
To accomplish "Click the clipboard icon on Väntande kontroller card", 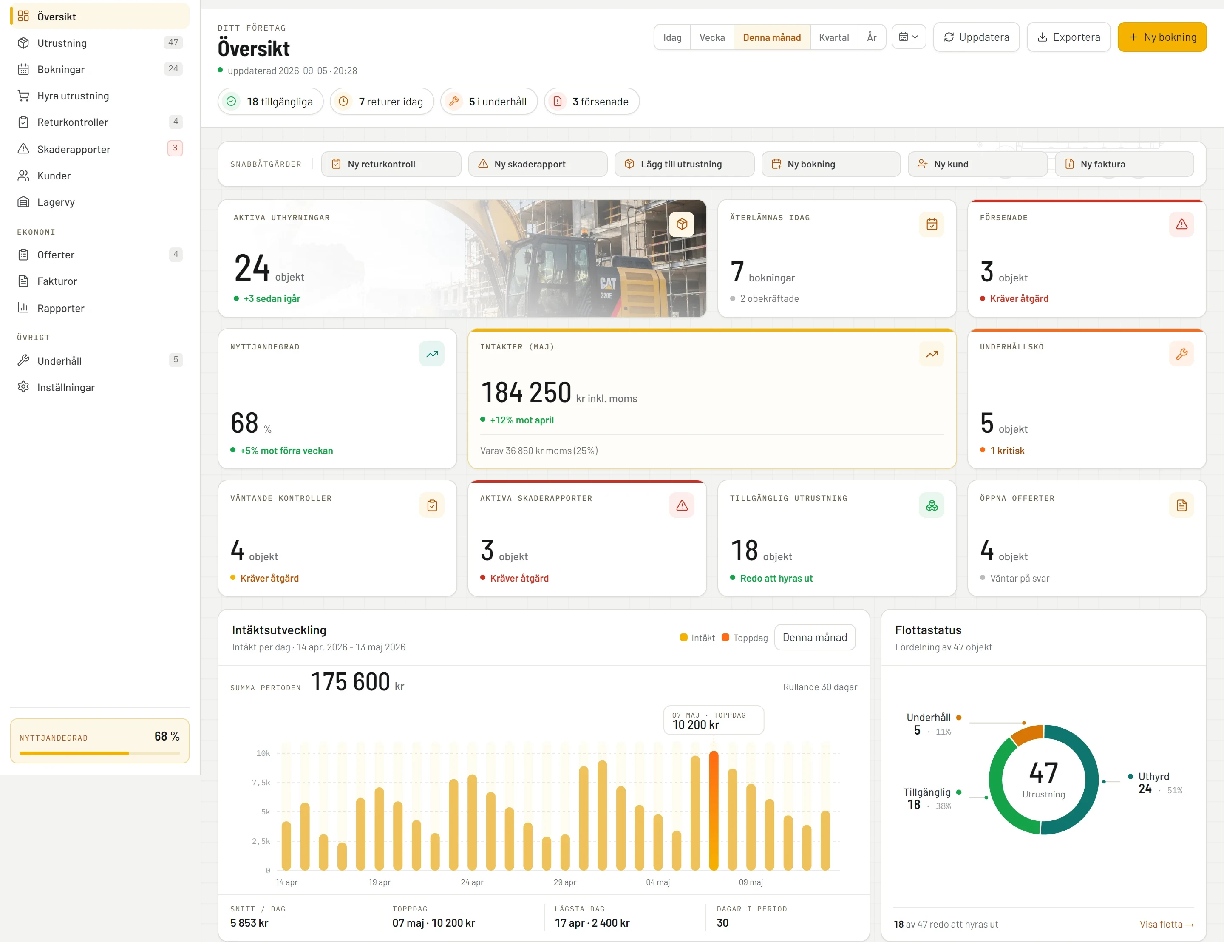I will tap(431, 505).
